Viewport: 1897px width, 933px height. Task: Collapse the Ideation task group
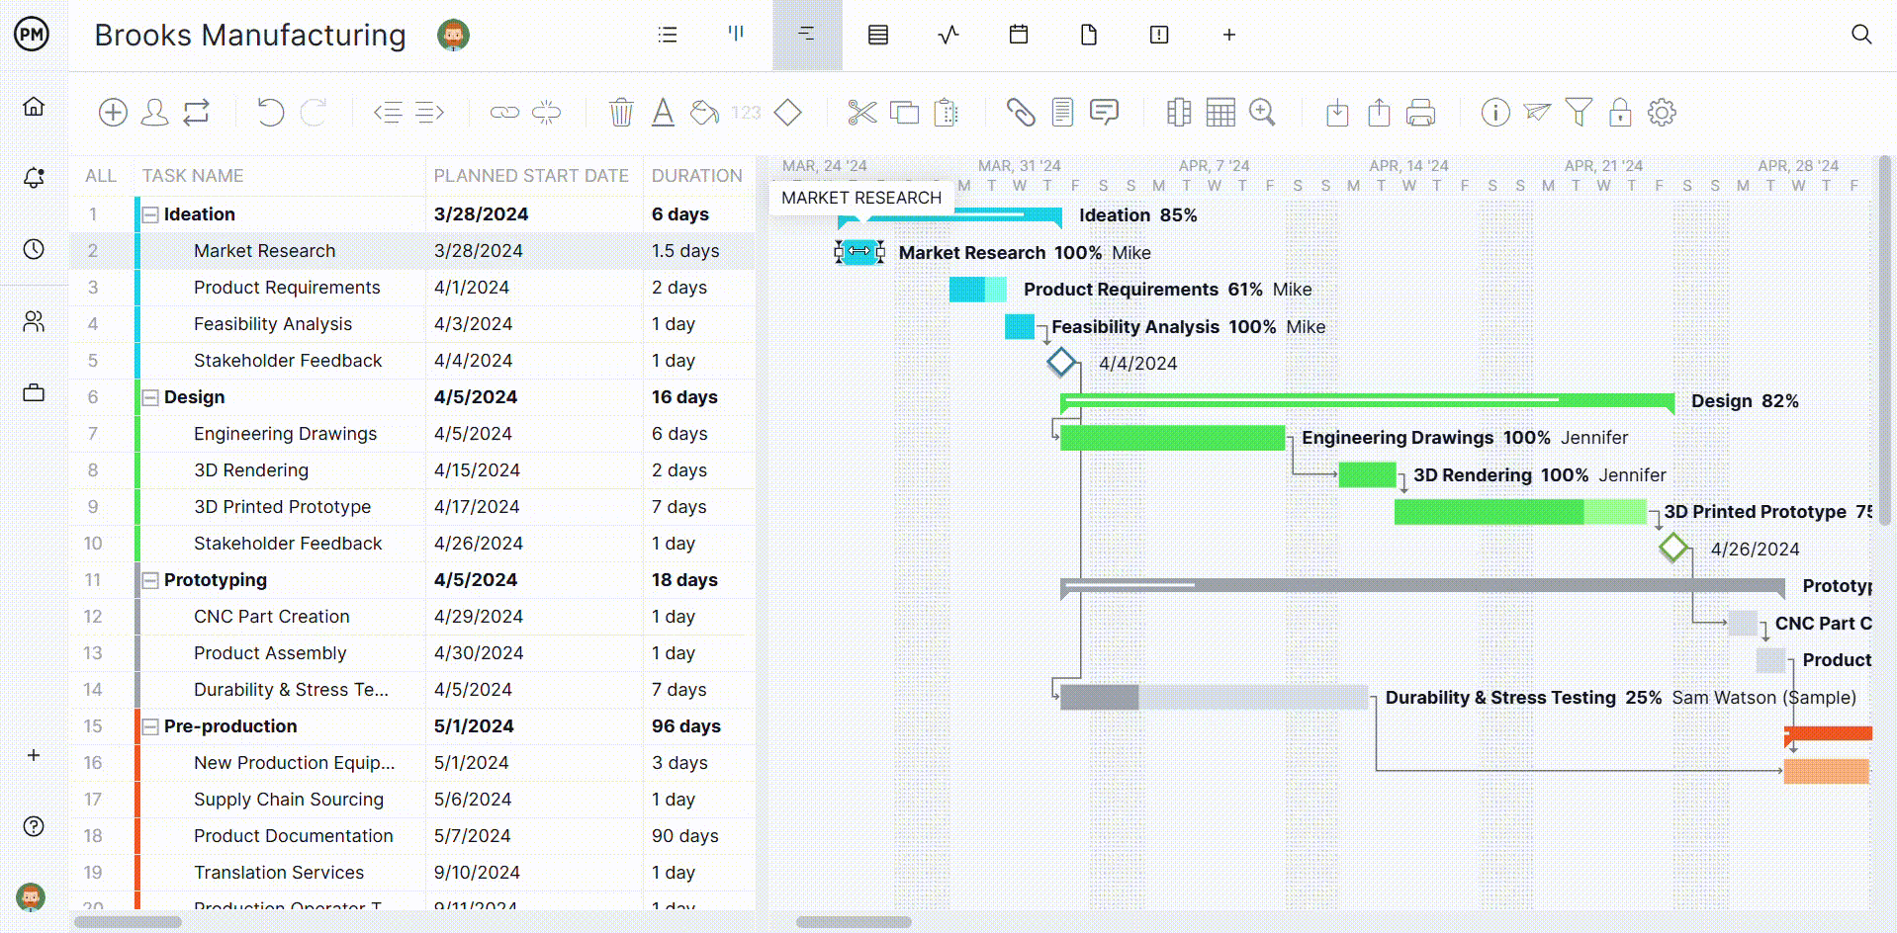pos(150,214)
